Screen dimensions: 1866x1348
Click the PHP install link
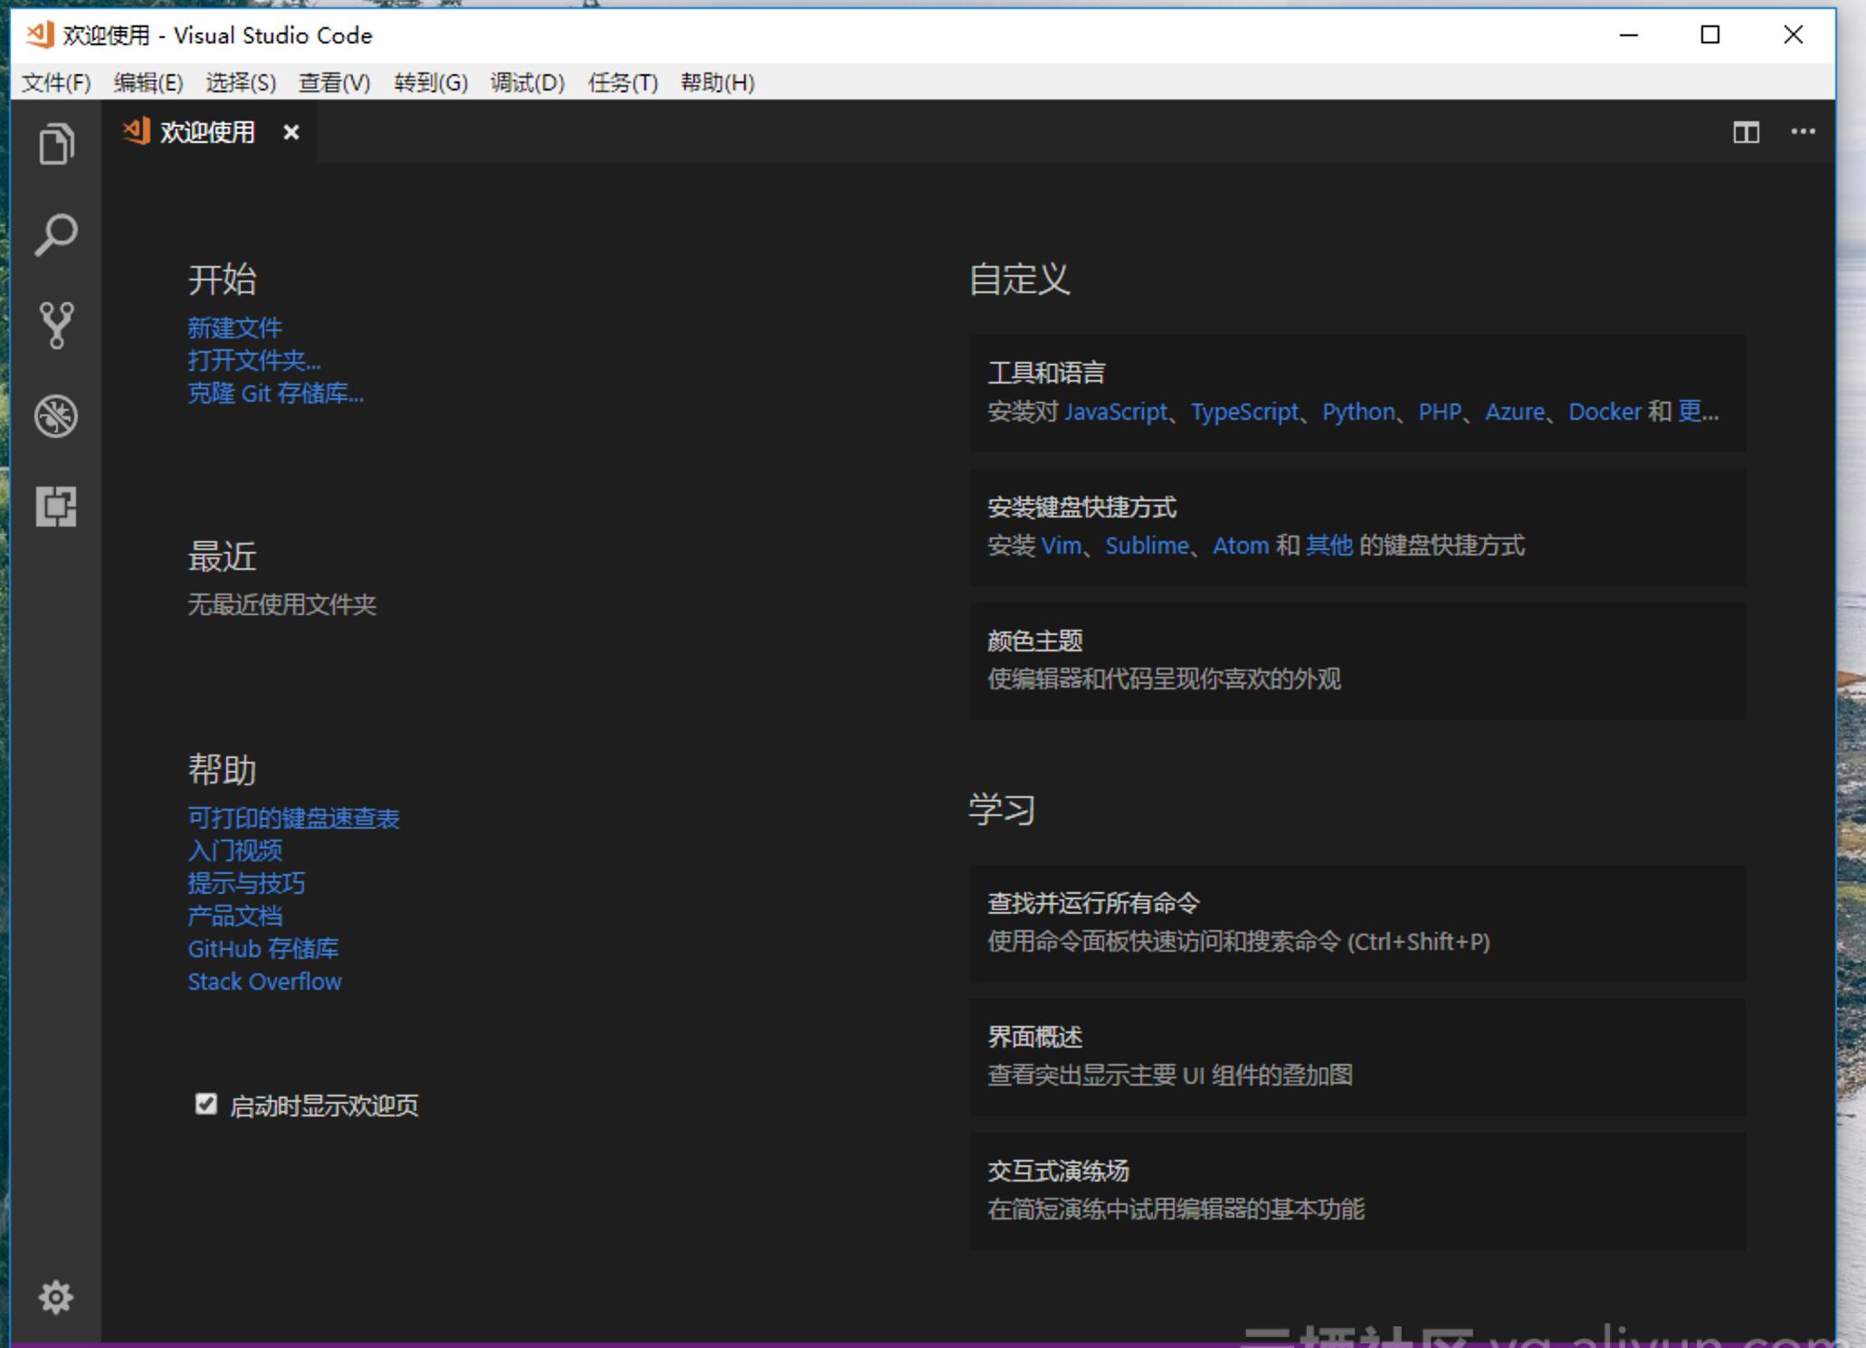[1440, 412]
